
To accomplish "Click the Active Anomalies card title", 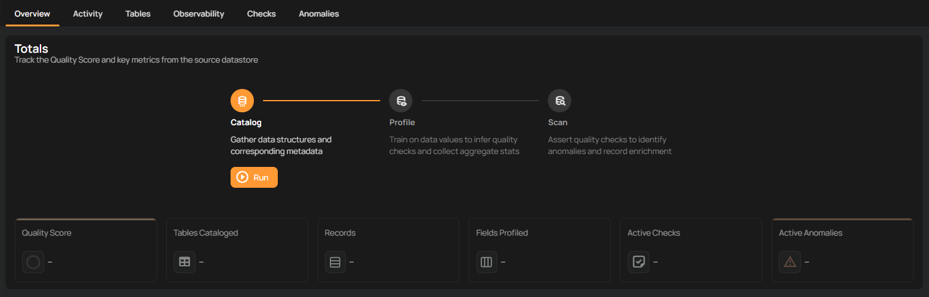I will 811,233.
